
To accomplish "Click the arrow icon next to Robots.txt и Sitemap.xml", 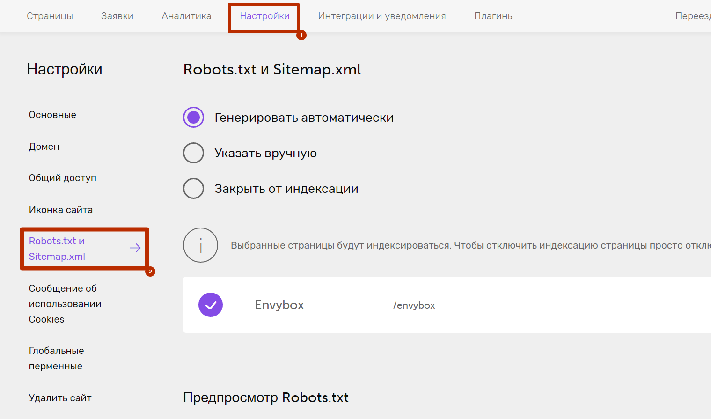I will coord(135,248).
